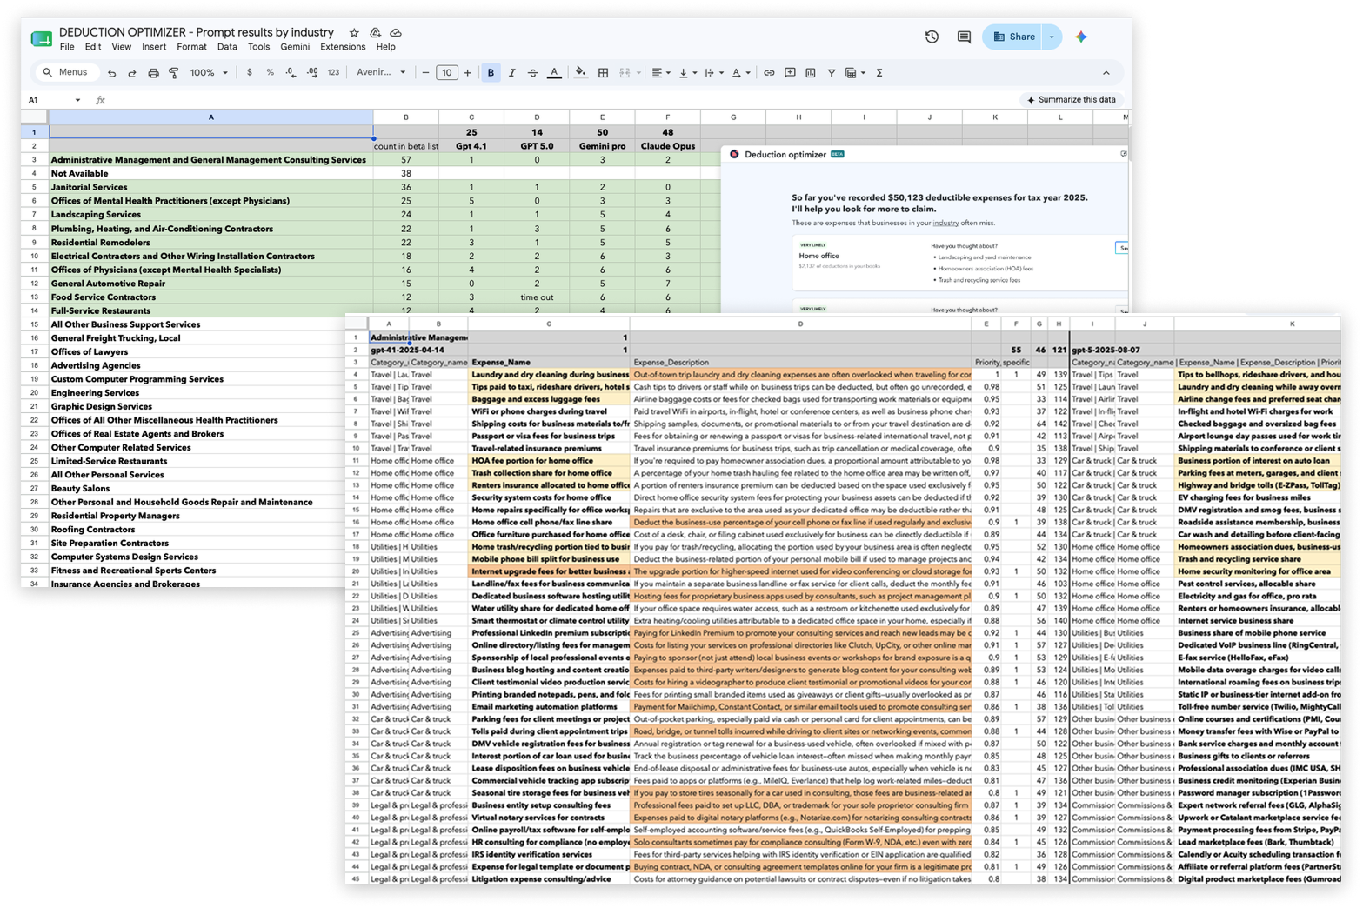Check the cloud save status icon
The width and height of the screenshot is (1363, 908).
396,33
